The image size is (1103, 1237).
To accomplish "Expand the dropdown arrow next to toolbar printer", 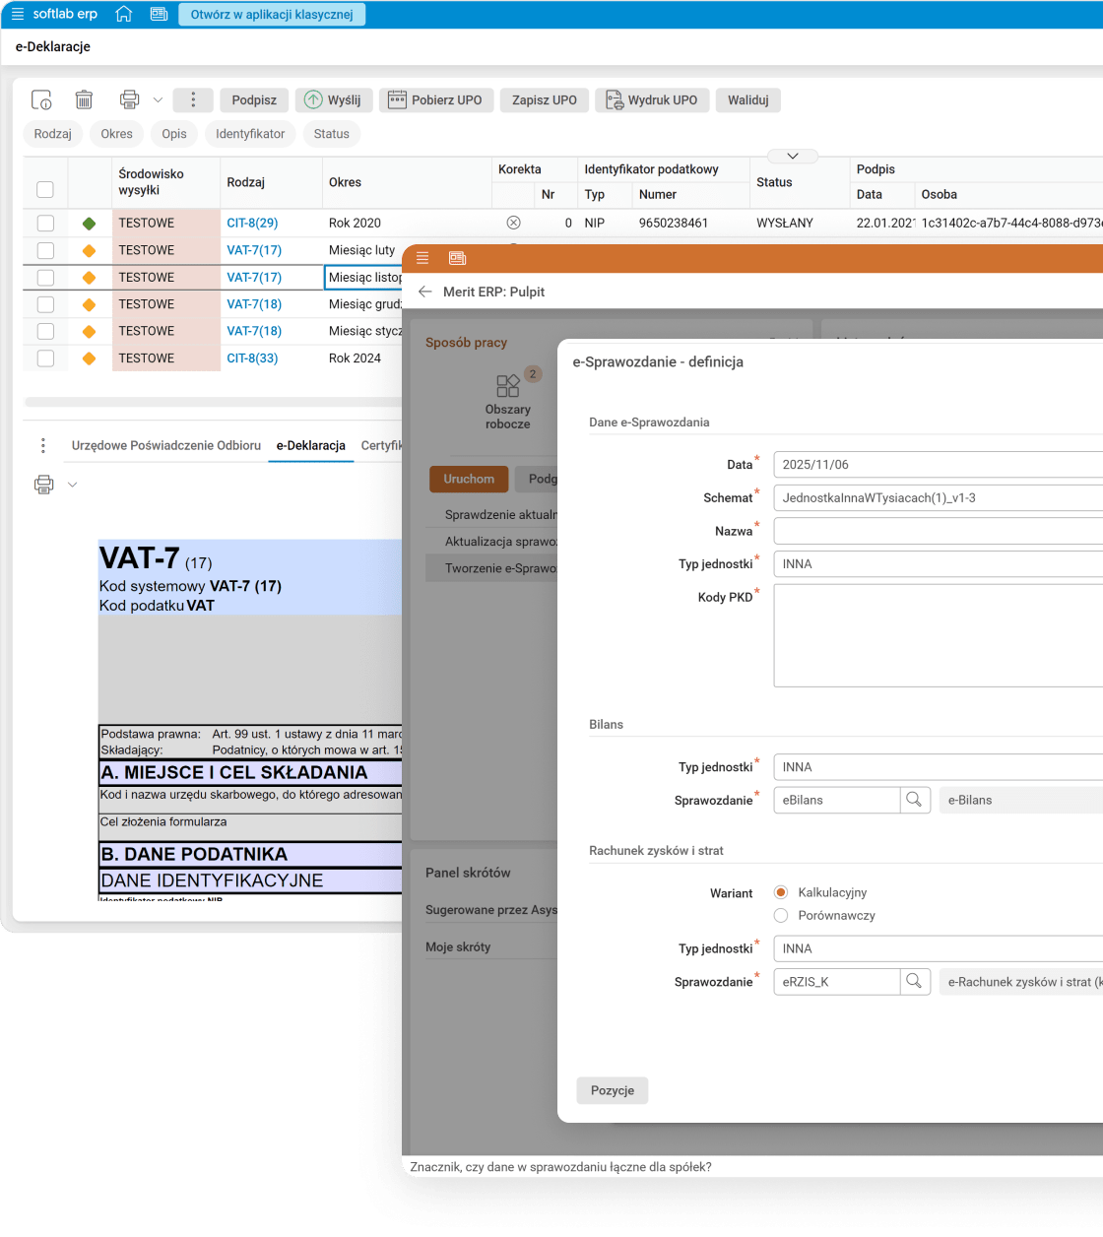I will point(158,99).
